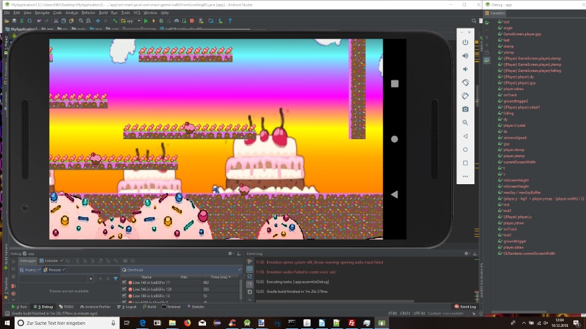Click the Event Log button in the bottom bar
This screenshot has width=586, height=329.
[465, 307]
